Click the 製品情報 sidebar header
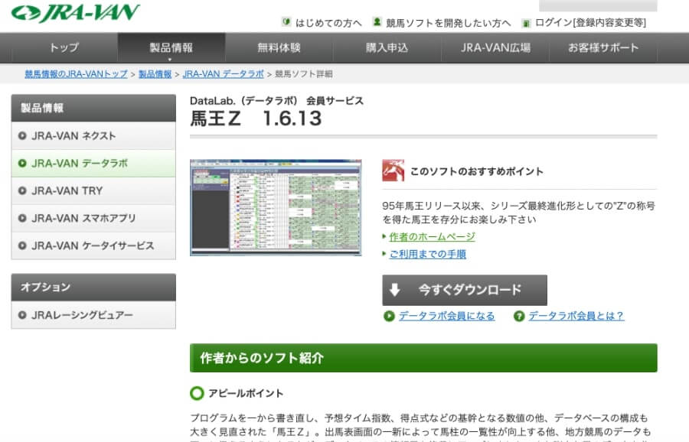The width and height of the screenshot is (689, 442). click(93, 108)
